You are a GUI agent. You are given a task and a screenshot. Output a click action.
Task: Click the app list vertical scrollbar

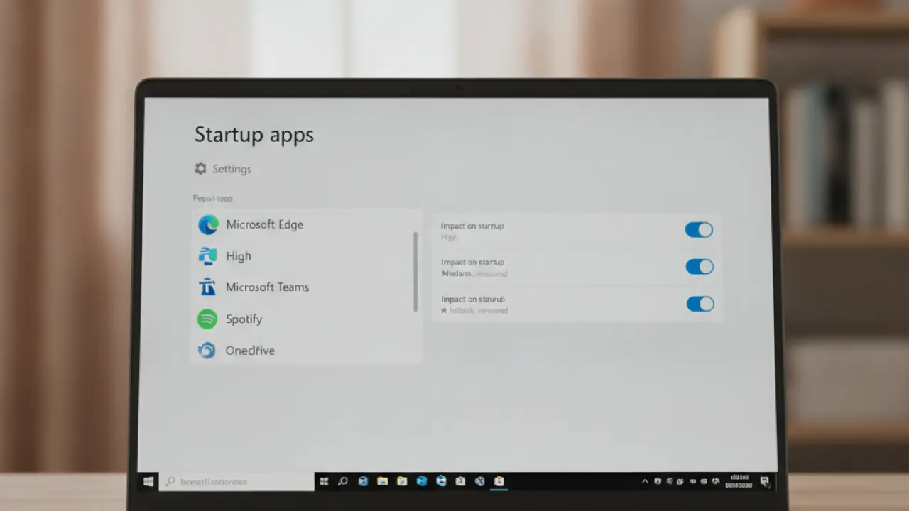[x=415, y=272]
